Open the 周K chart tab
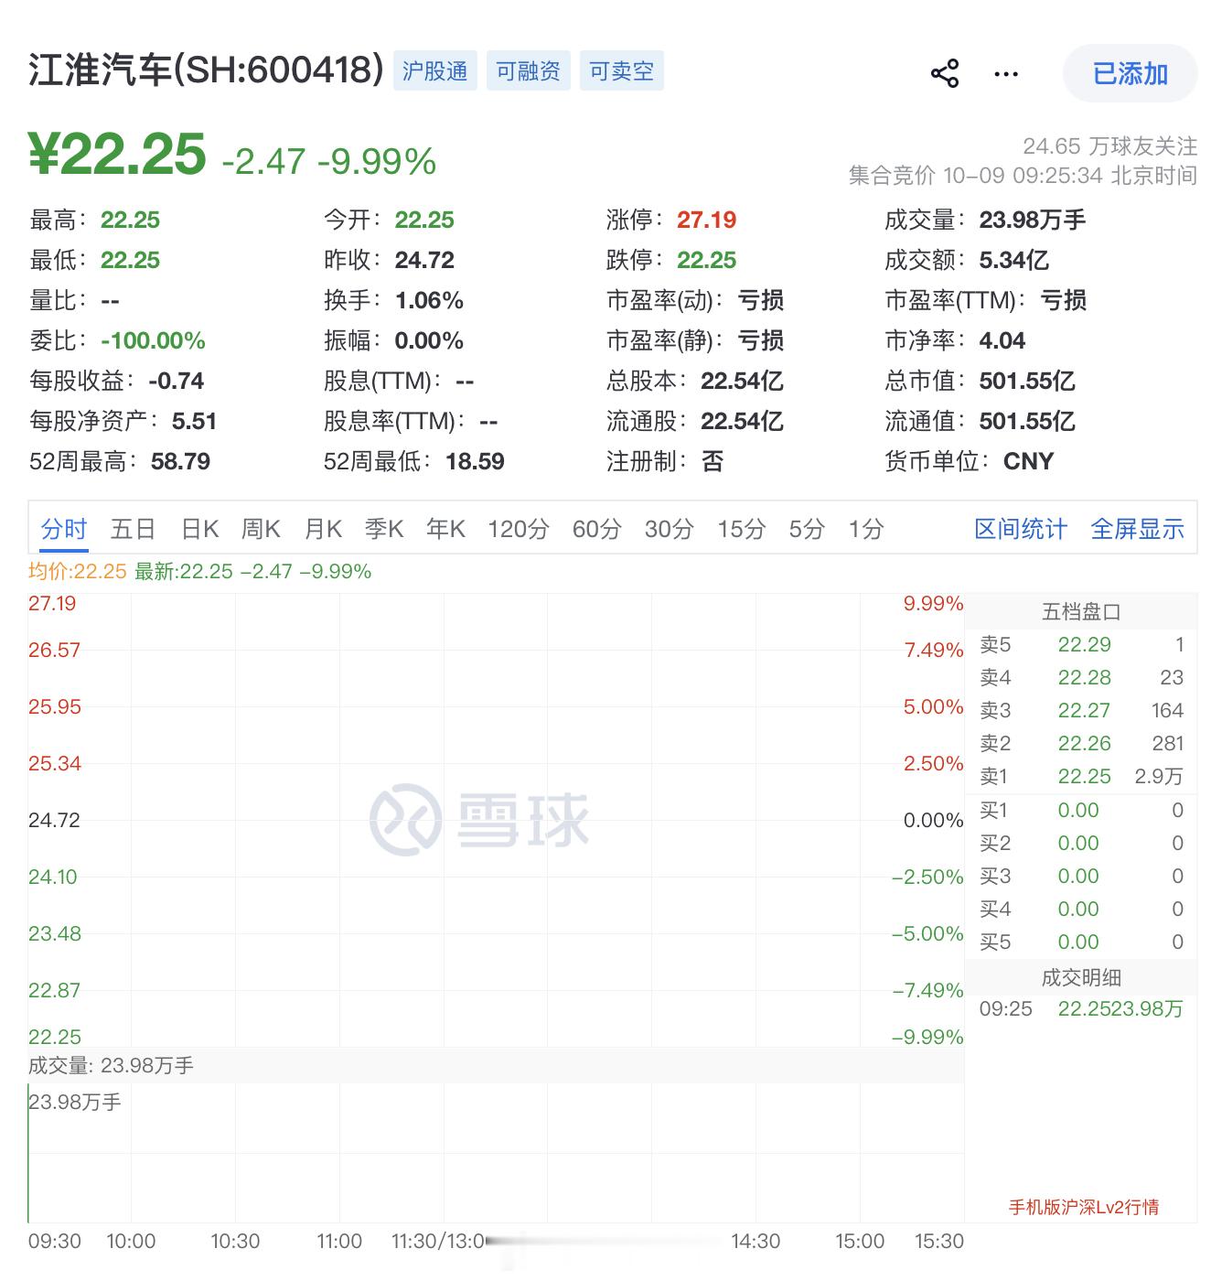This screenshot has height=1281, width=1211. coord(261,529)
